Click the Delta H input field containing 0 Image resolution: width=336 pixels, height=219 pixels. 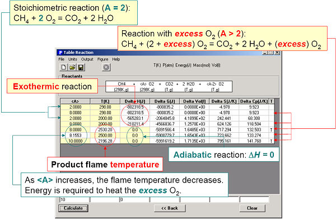point(134,199)
